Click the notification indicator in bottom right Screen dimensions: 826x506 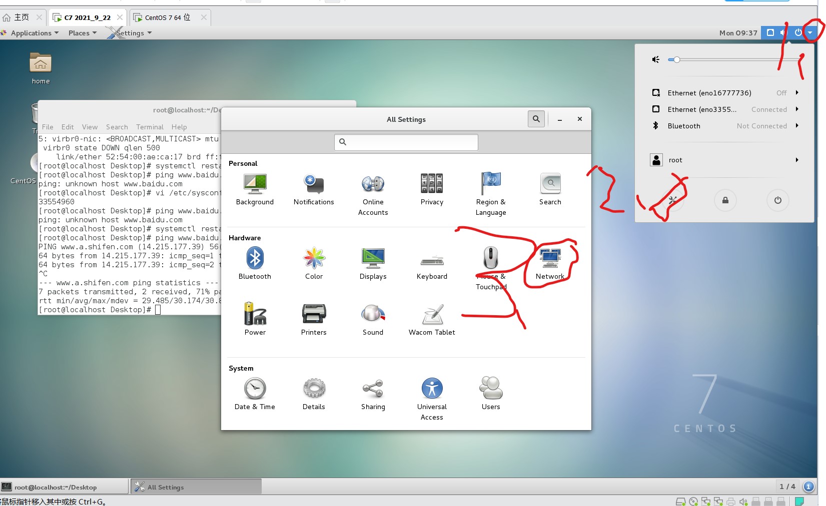808,487
